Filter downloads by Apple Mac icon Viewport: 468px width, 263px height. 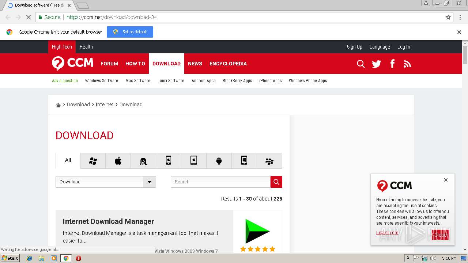pos(118,161)
